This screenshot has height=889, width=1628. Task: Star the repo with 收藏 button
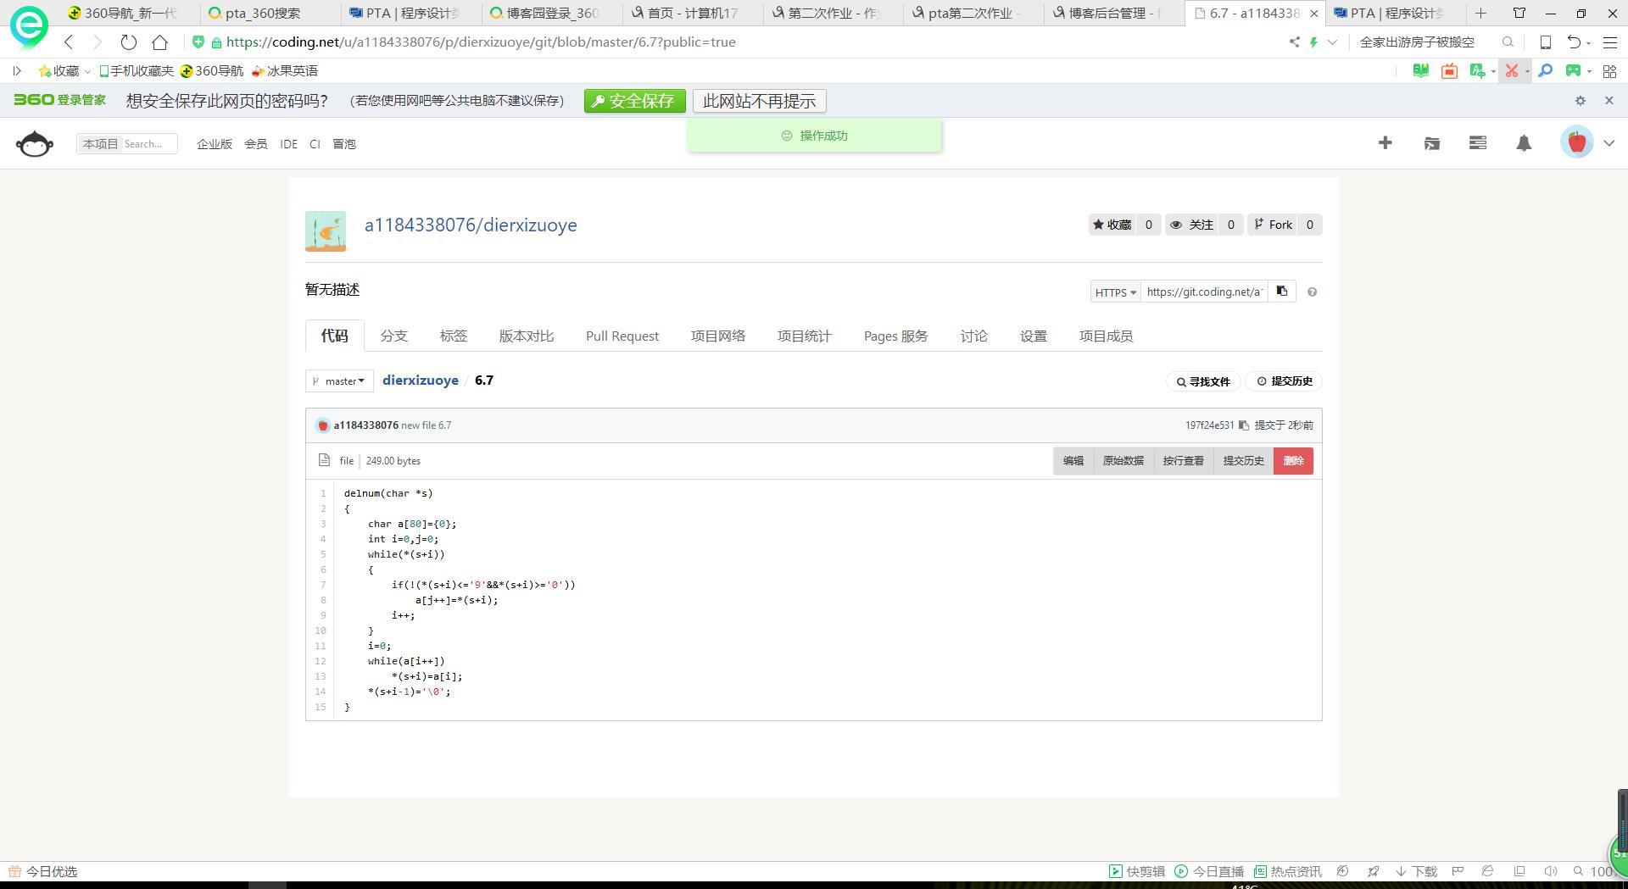pos(1112,225)
